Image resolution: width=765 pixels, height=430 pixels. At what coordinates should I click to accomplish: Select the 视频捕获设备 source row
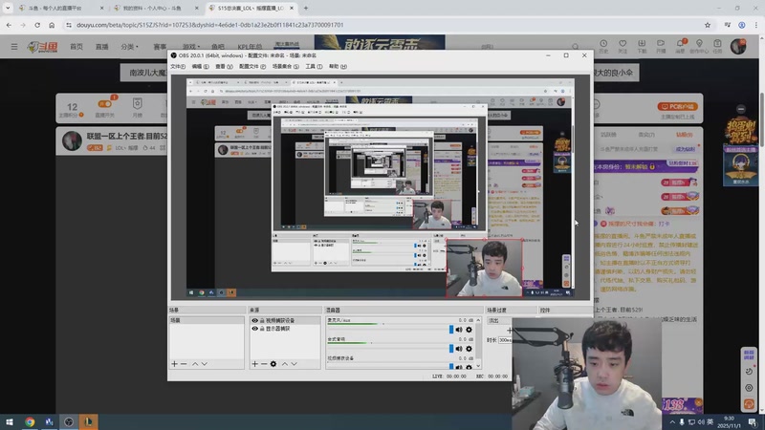285,321
